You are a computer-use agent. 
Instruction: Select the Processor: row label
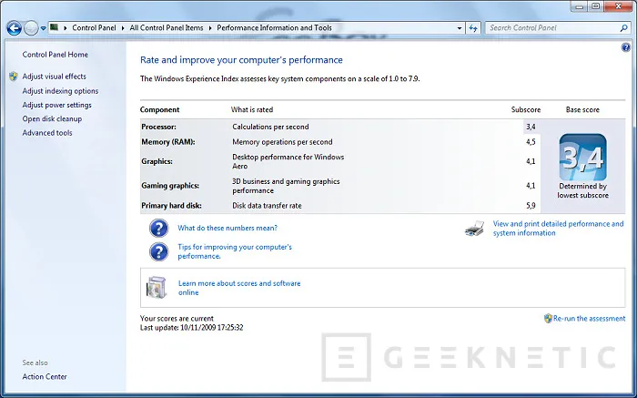(159, 127)
